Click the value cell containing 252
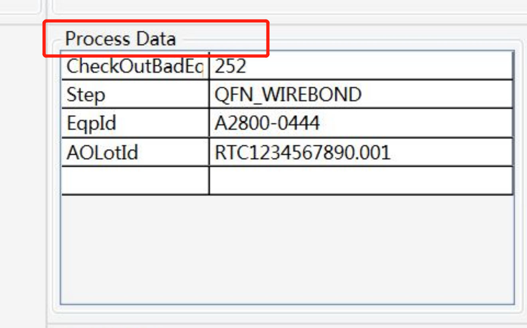This screenshot has height=328, width=527. (x=360, y=66)
